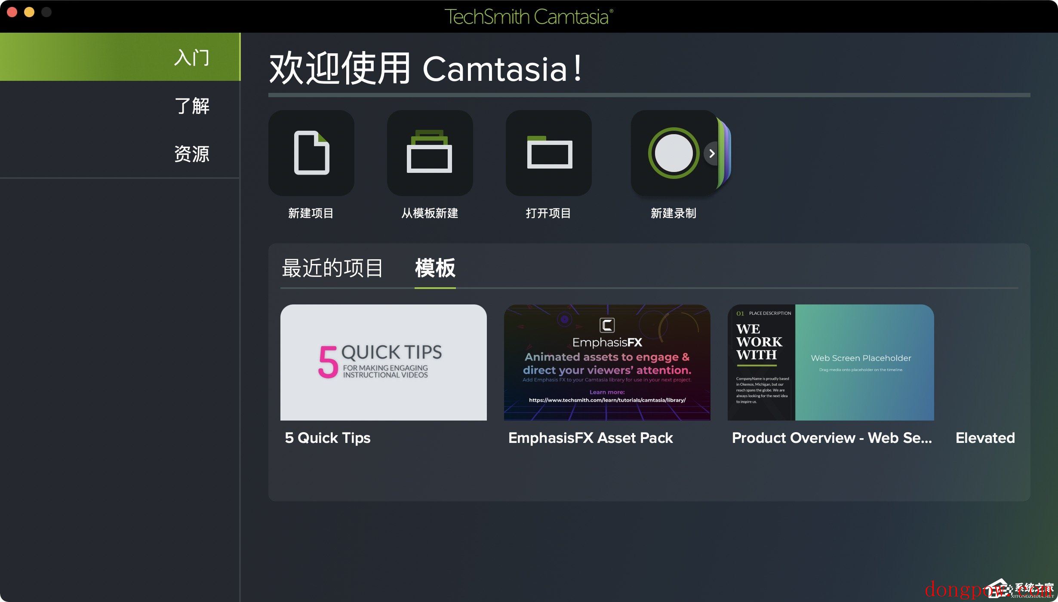Click the "Elevated" template title

coord(985,438)
